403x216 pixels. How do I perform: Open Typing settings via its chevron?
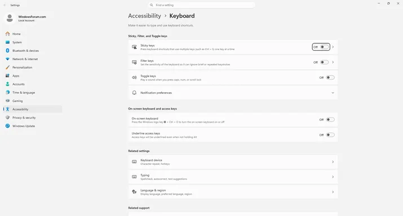click(333, 177)
